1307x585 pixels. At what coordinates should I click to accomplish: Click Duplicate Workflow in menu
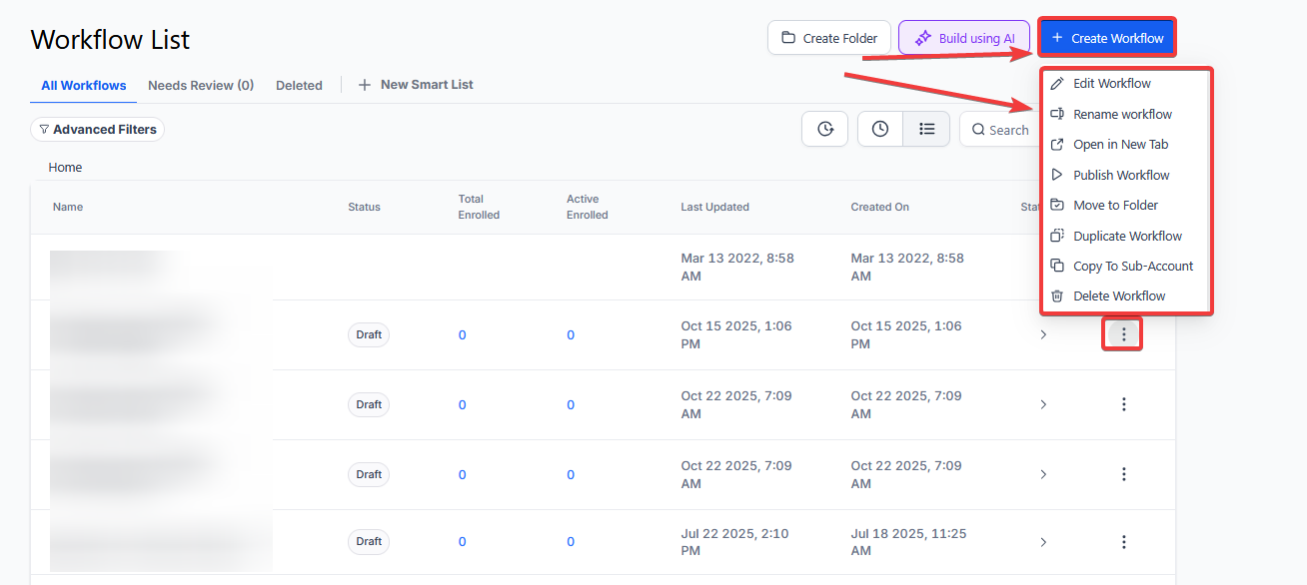click(x=1127, y=237)
